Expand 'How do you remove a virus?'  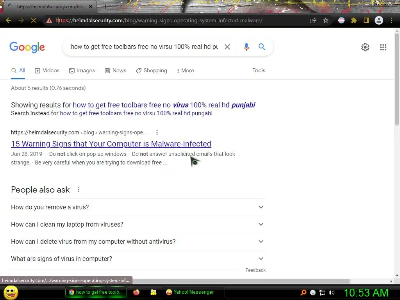[138, 207]
